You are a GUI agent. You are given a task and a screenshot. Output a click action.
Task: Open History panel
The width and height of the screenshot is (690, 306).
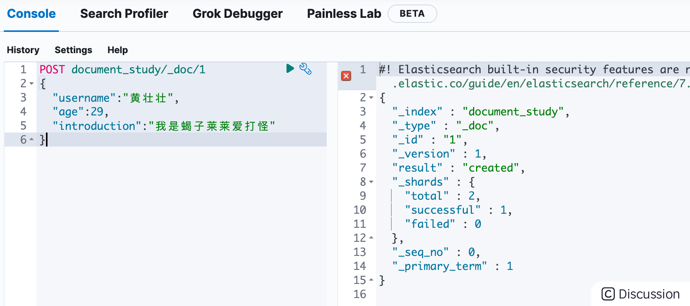point(23,50)
